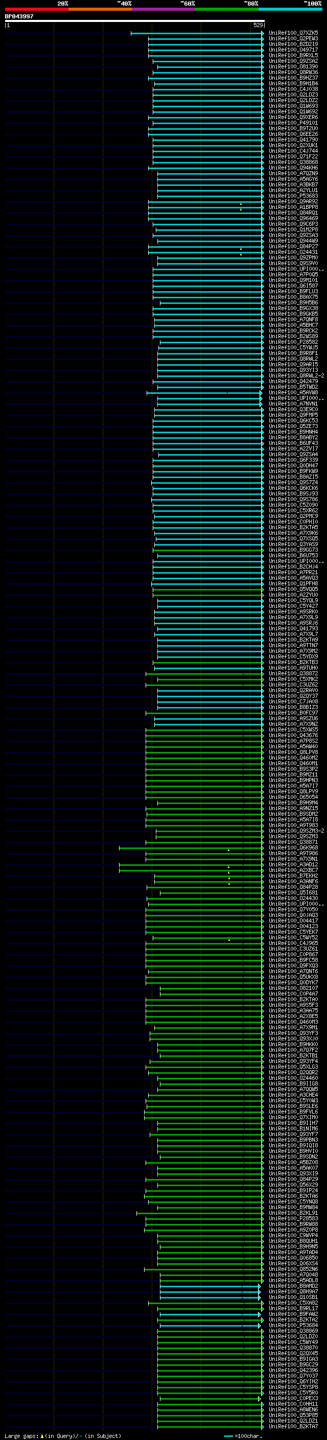Screen dimensions: 327x1440
Task: Select the UniRef100_Q84RQ1 entry
Action: coord(293,213)
